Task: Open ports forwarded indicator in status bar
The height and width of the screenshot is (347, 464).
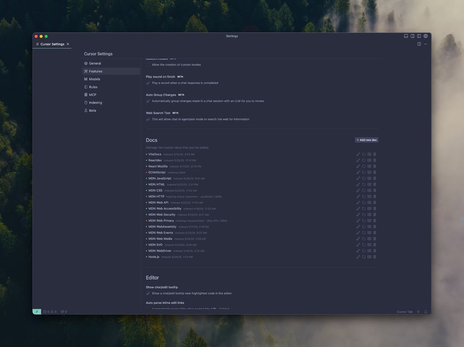Action: [64, 311]
